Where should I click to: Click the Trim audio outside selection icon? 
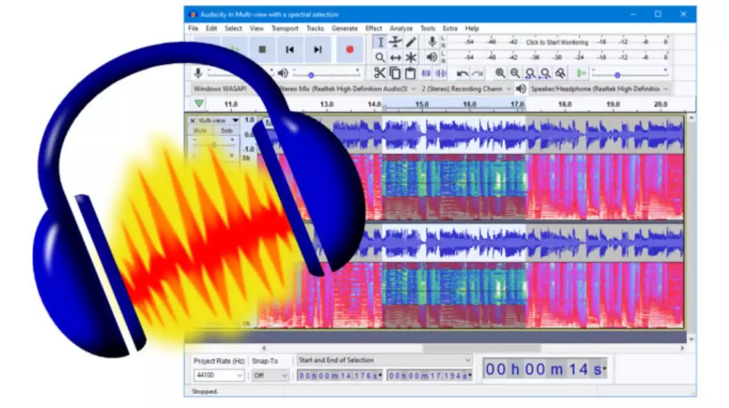[x=426, y=73]
